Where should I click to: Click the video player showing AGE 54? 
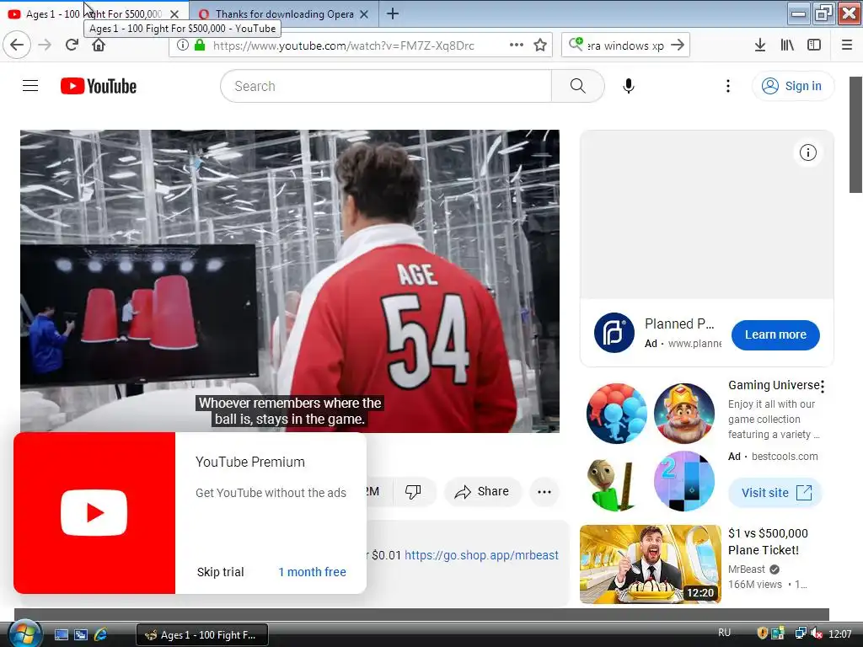tap(290, 281)
